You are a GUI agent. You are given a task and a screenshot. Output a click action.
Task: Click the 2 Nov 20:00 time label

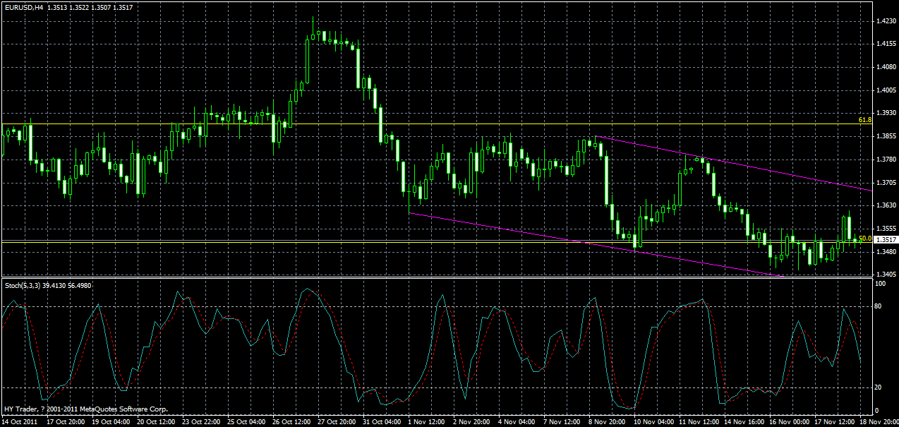473,422
